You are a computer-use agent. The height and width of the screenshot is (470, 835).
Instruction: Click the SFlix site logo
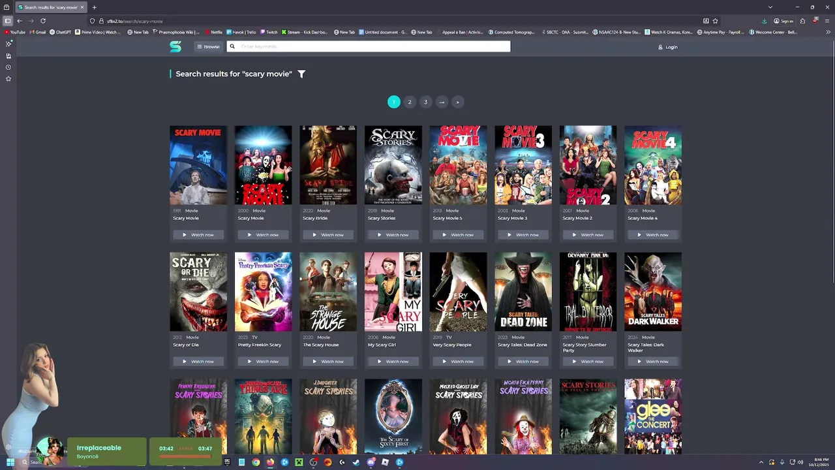175,46
